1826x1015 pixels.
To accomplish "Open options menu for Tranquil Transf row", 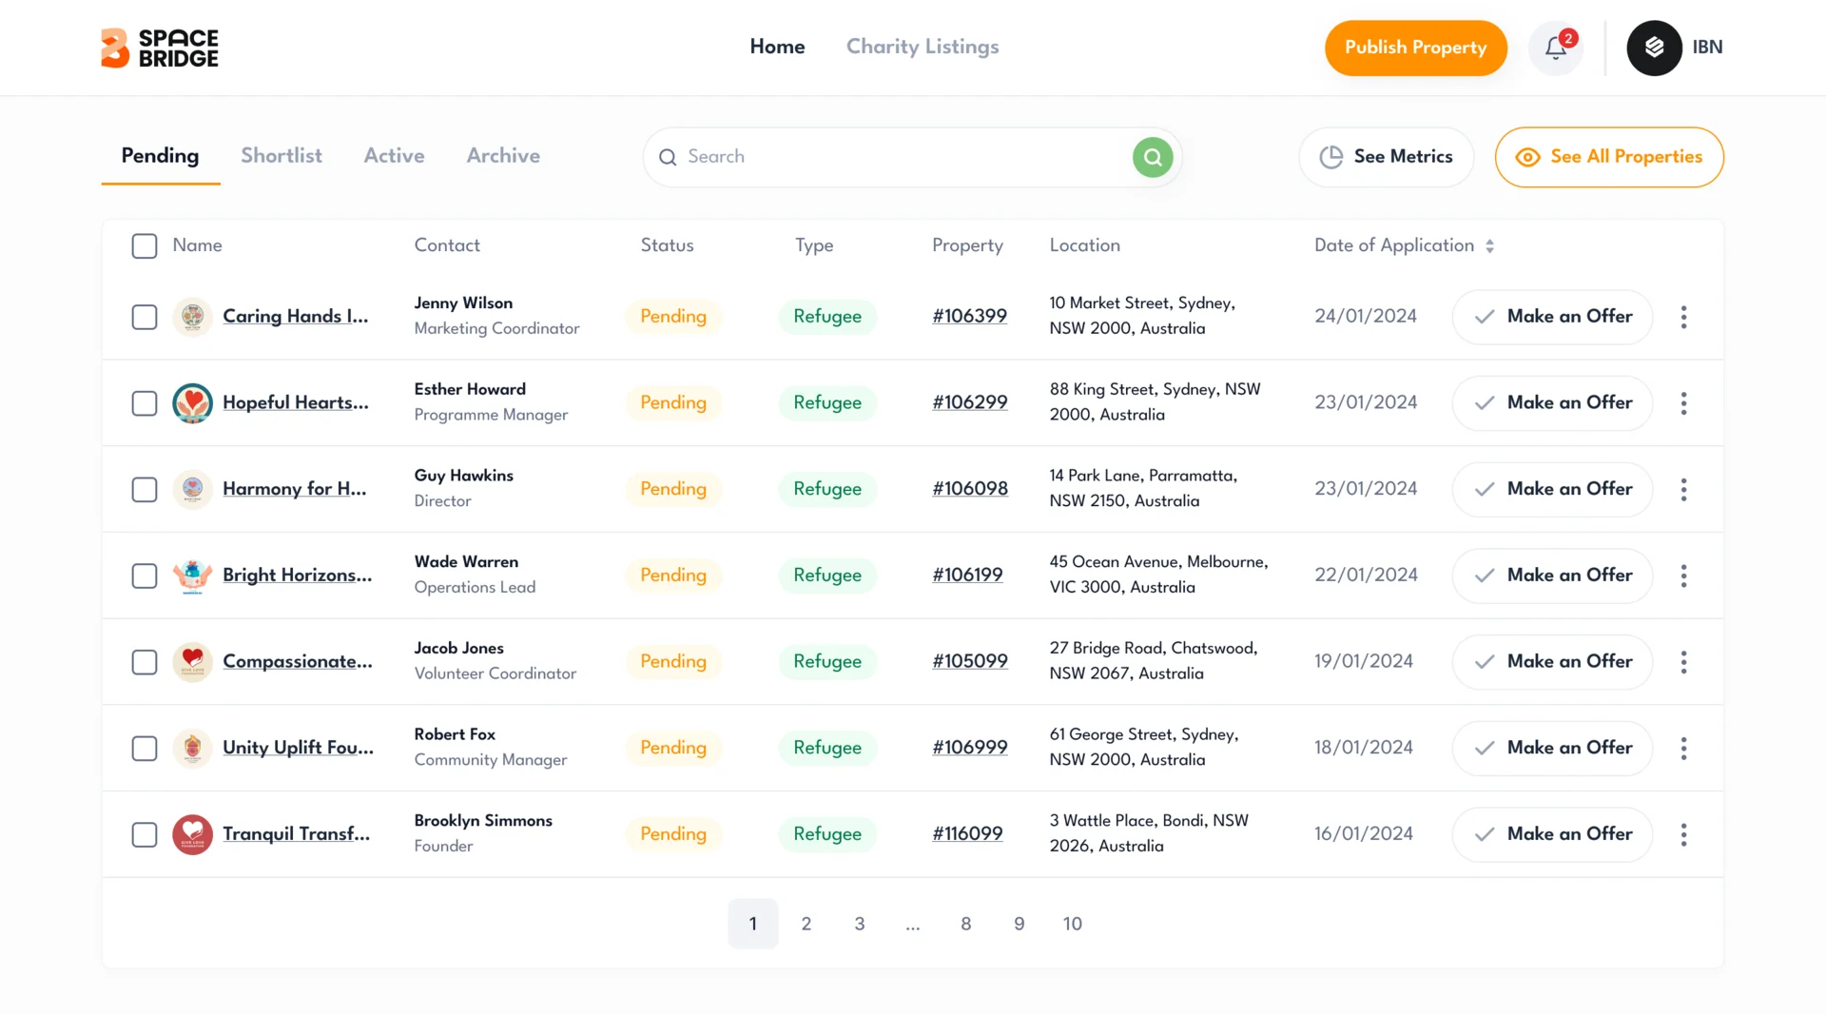I will (x=1683, y=834).
